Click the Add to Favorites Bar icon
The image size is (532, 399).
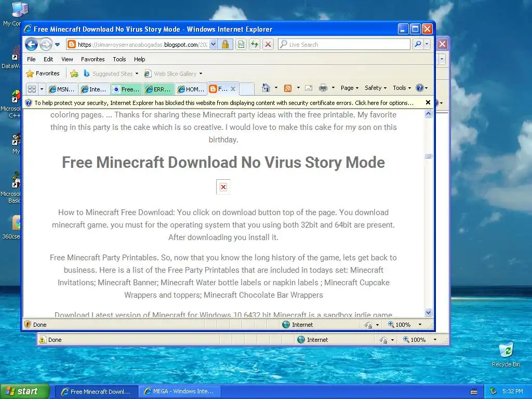point(74,73)
